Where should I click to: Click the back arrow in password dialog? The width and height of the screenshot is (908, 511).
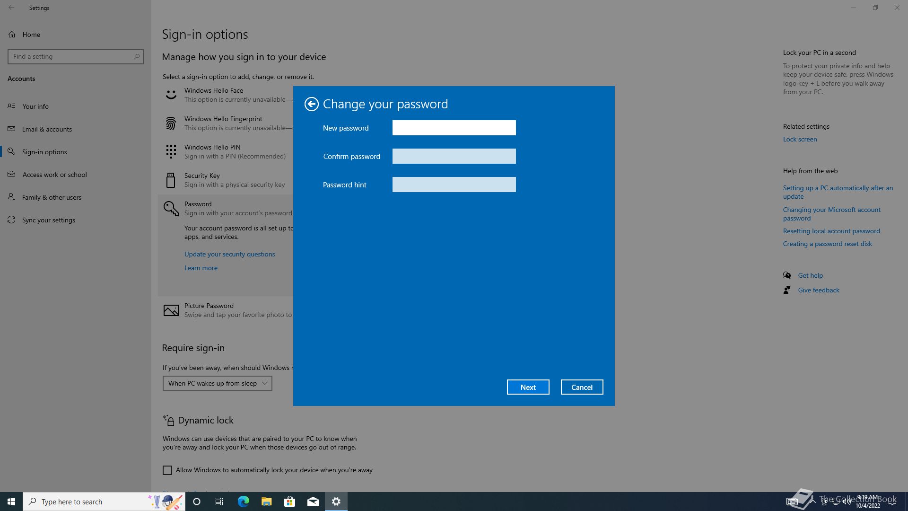311,104
